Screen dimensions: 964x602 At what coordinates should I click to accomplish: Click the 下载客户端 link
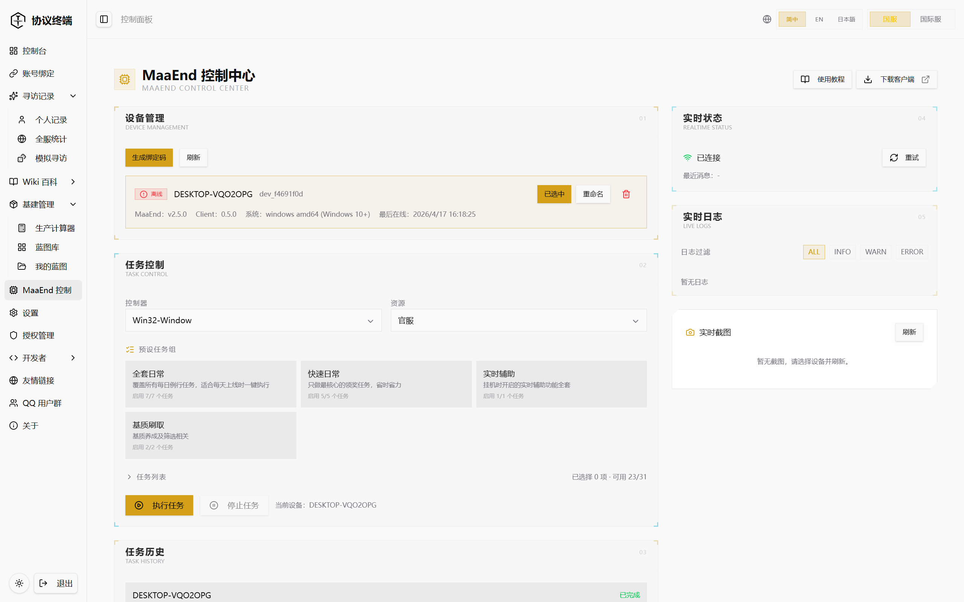click(897, 80)
